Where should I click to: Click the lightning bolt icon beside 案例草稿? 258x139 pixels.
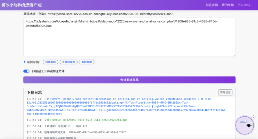(24, 62)
